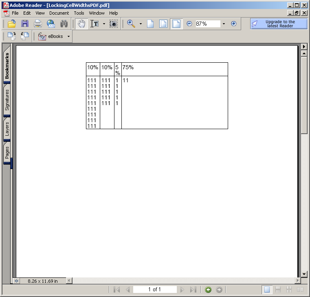This screenshot has height=297, width=310.
Task: Open the Edit menu
Action: pos(27,13)
